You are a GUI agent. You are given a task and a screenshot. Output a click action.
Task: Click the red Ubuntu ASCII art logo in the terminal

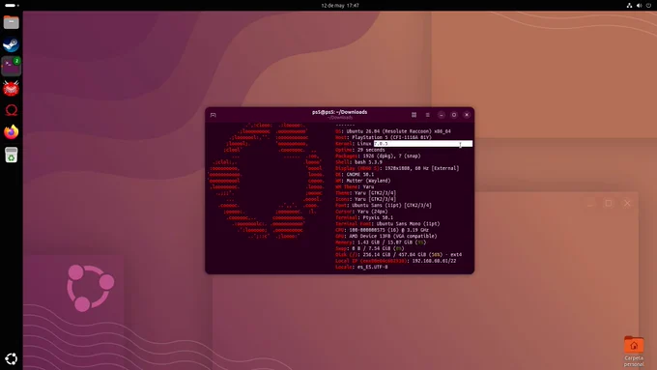266,181
